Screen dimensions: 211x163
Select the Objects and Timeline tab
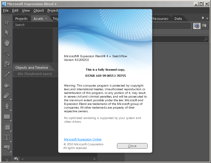[32, 68]
